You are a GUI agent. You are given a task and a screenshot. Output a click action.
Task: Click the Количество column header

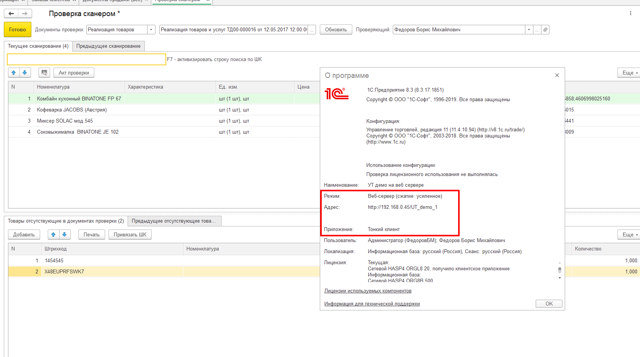click(x=606, y=249)
